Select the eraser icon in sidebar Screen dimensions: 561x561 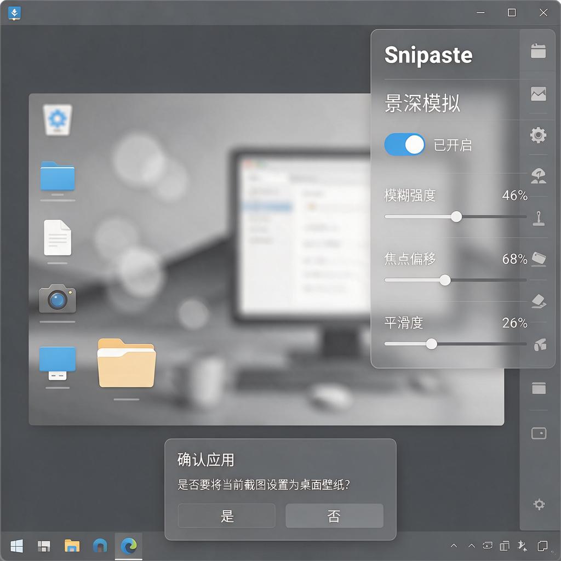(539, 301)
